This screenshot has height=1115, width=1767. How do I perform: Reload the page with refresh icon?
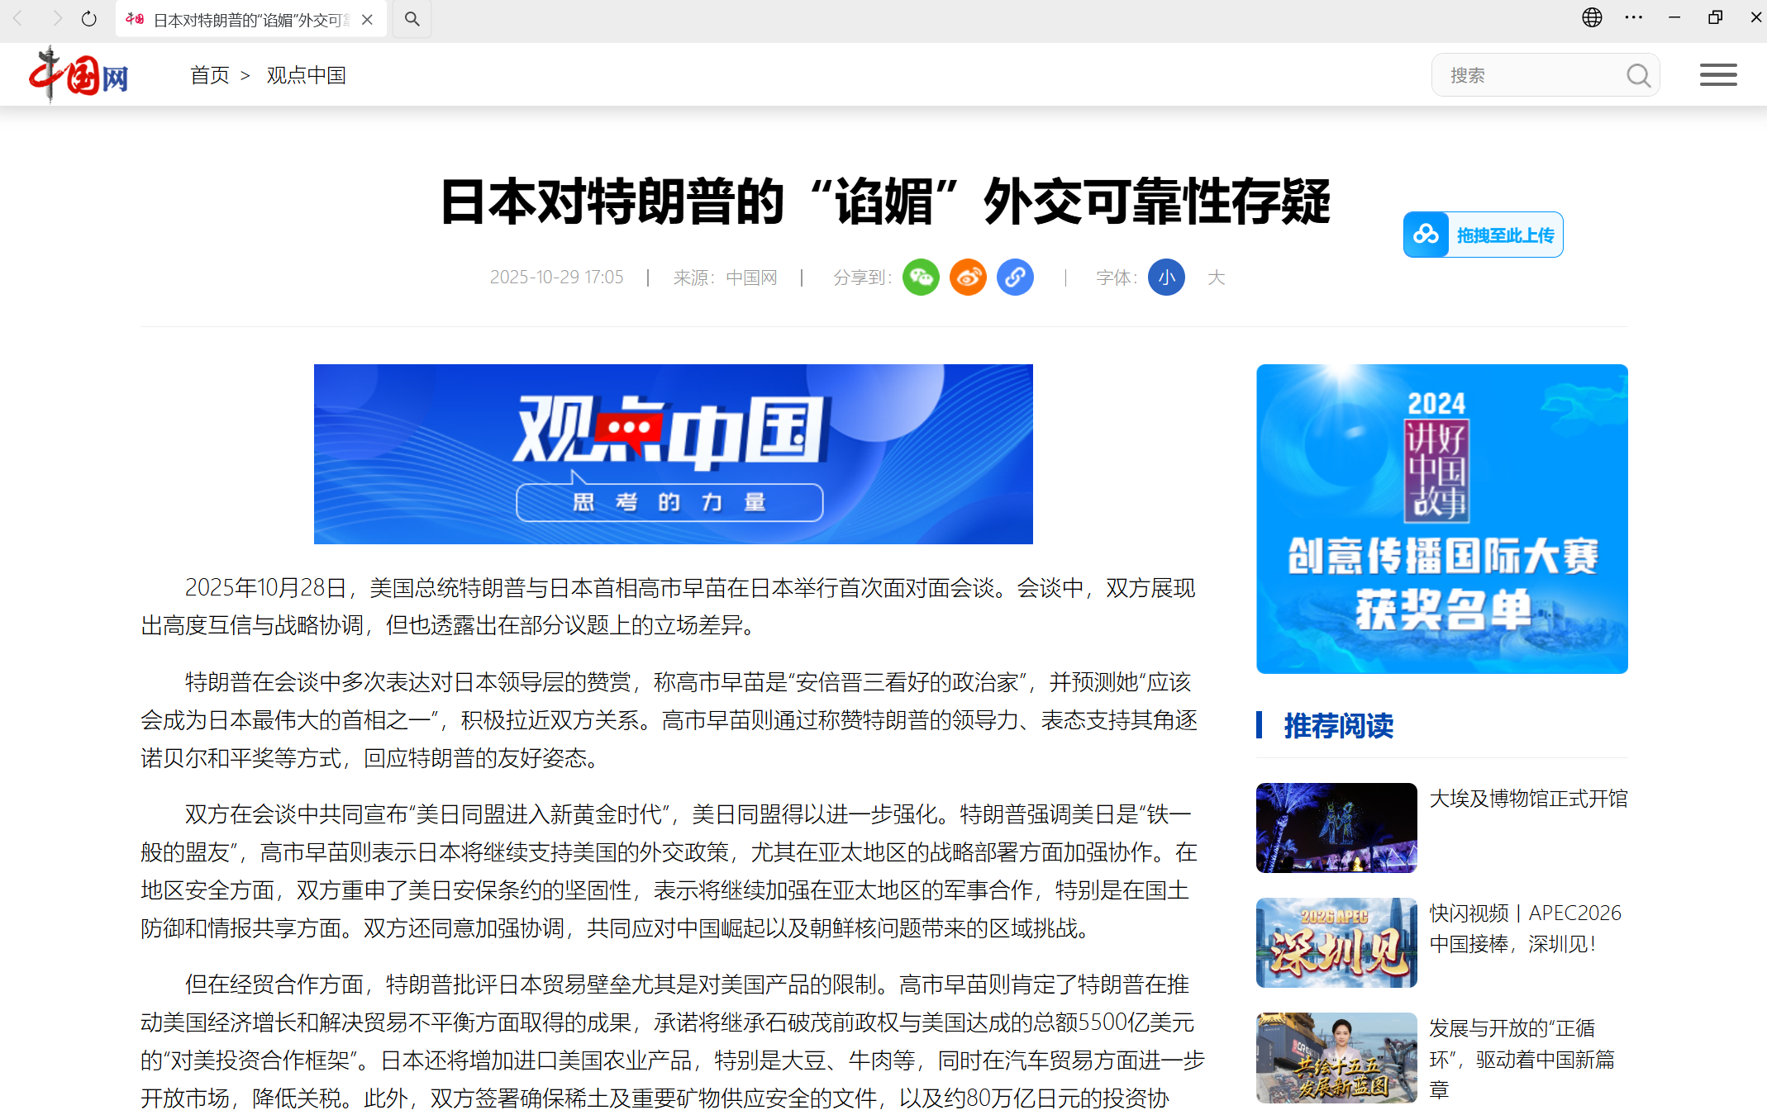coord(88,18)
